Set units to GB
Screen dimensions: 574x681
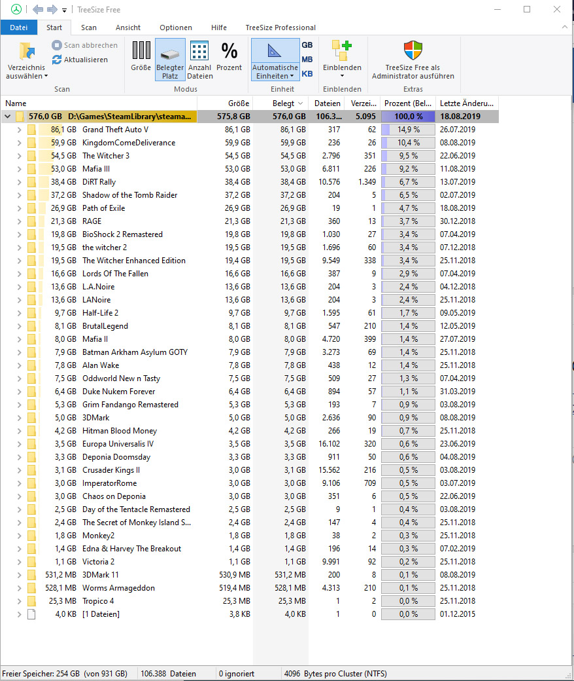[x=307, y=45]
